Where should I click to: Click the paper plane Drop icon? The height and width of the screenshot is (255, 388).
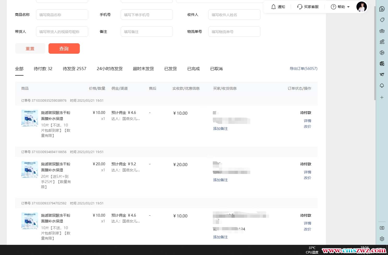coord(382,75)
